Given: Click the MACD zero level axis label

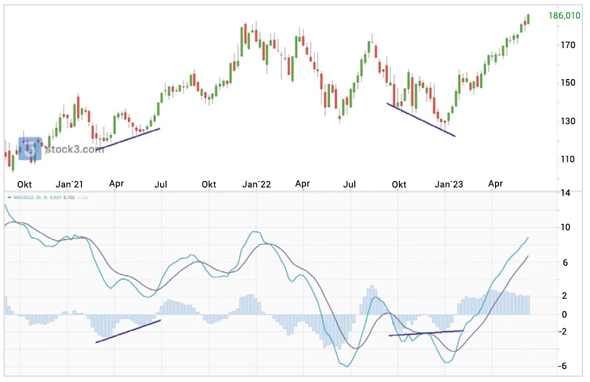Looking at the screenshot, I should (x=564, y=314).
